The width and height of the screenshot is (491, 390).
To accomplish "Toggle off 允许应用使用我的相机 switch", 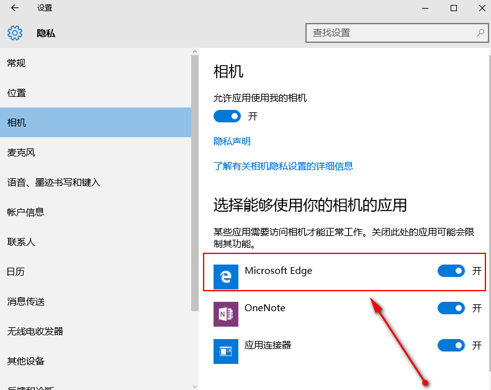I will pyautogui.click(x=227, y=116).
